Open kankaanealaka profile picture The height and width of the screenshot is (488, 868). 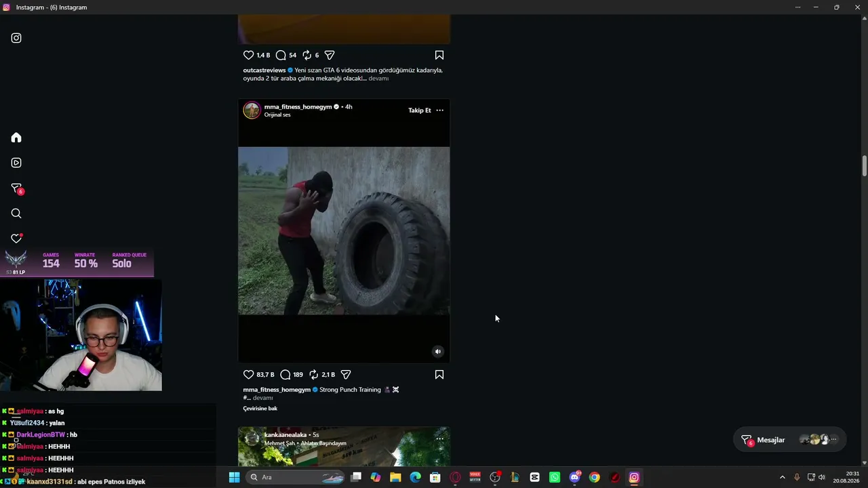(x=252, y=439)
